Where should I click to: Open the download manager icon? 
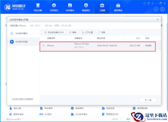click(156, 9)
